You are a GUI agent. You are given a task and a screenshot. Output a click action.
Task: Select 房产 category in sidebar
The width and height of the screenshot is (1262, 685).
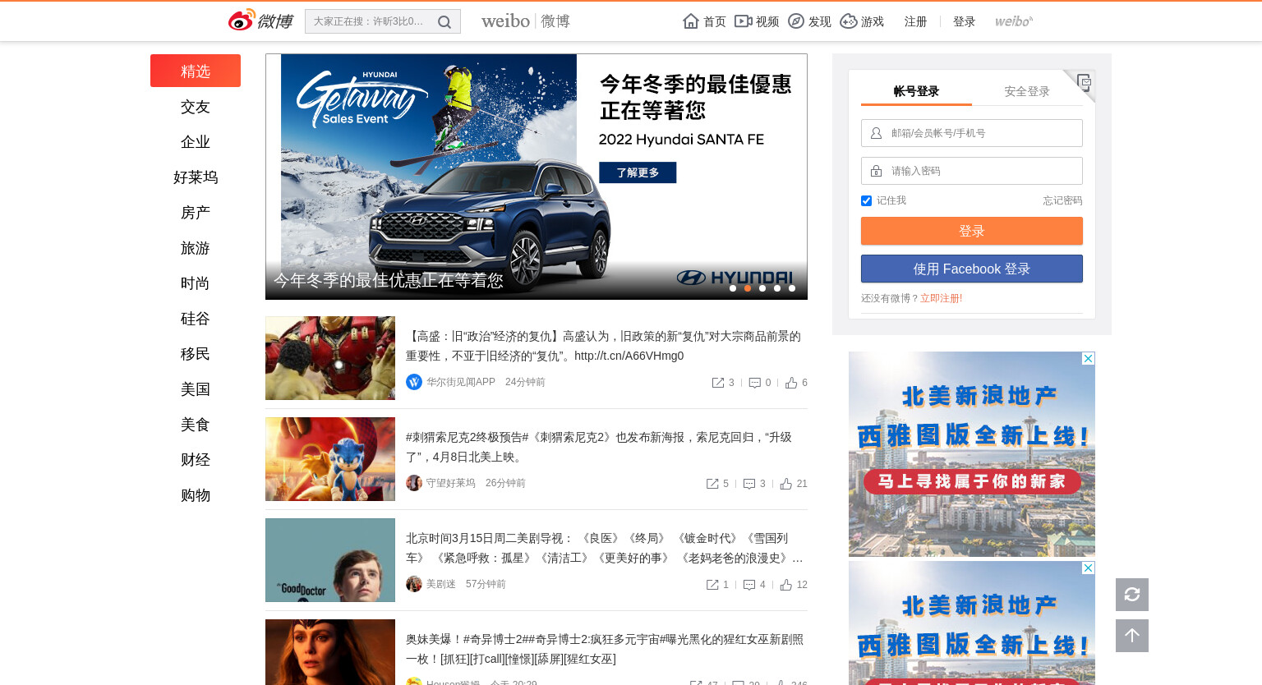click(x=196, y=213)
